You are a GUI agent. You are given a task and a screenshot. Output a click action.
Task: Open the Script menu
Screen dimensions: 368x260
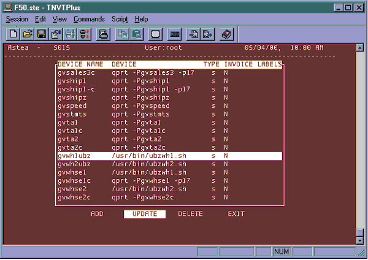[x=119, y=19]
